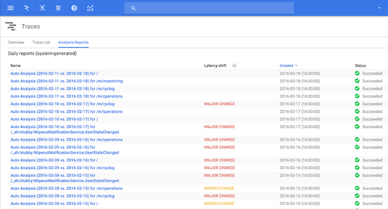Open 2016-02-10 vs 2016-02-17 UserStateChanged report
The height and width of the screenshot is (209, 388).
point(65,129)
